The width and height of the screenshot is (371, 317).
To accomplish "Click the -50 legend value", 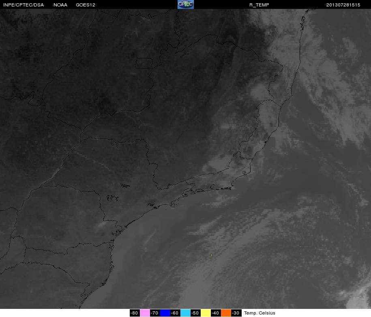I will pyautogui.click(x=195, y=313).
